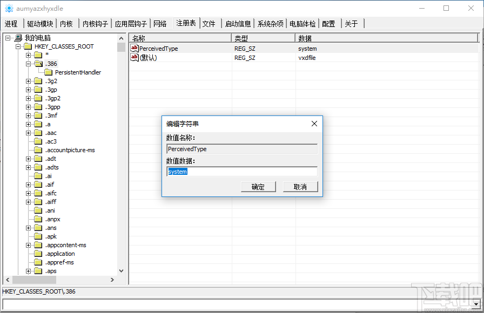Switch to the 进程 tab
Image resolution: width=484 pixels, height=313 pixels.
coord(12,24)
